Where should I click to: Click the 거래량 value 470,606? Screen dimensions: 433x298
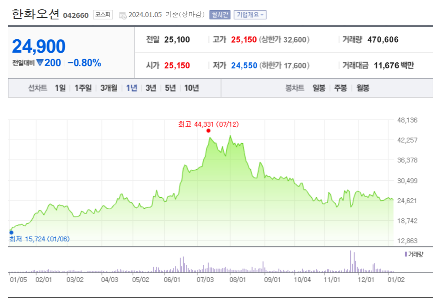tap(383, 40)
